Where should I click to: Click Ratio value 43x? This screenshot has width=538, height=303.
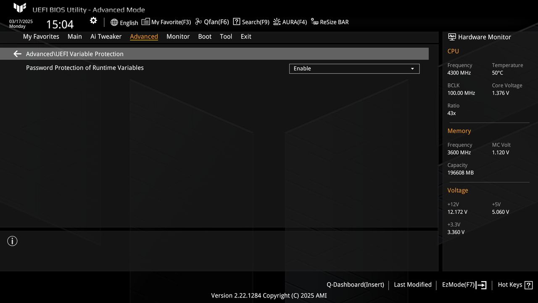click(451, 113)
